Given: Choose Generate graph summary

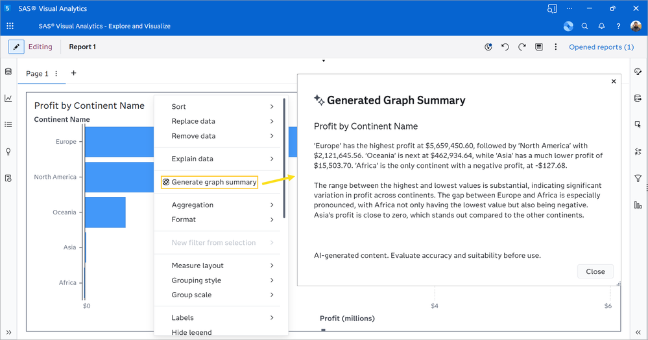Looking at the screenshot, I should 210,182.
